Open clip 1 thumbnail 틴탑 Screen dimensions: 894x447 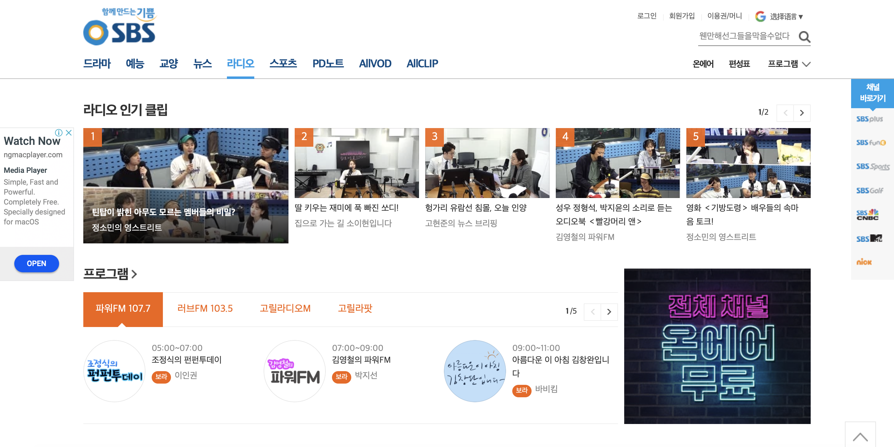tap(186, 186)
